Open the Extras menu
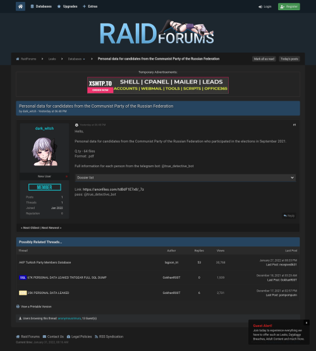The image size is (316, 351). (x=90, y=6)
